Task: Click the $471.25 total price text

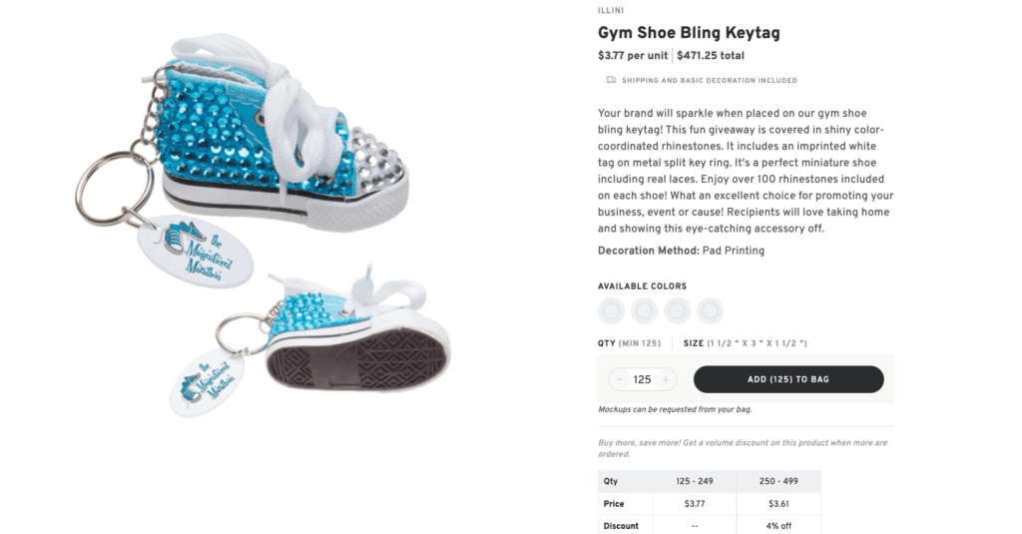Action: tap(711, 56)
